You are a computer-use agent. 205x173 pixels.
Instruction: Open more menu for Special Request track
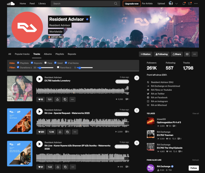tap(75, 132)
